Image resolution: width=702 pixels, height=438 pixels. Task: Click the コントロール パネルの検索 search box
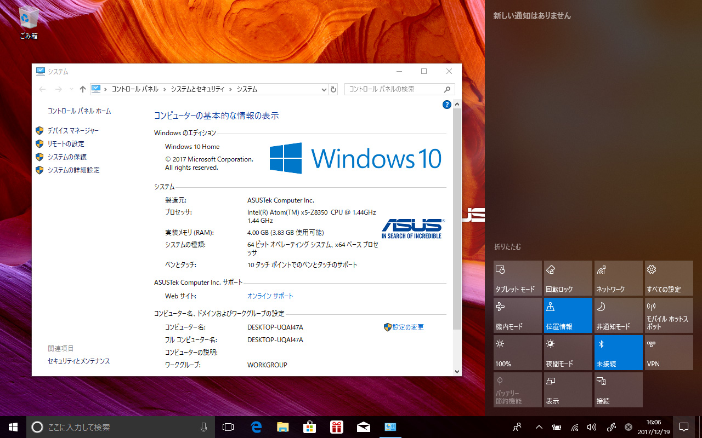pos(394,89)
